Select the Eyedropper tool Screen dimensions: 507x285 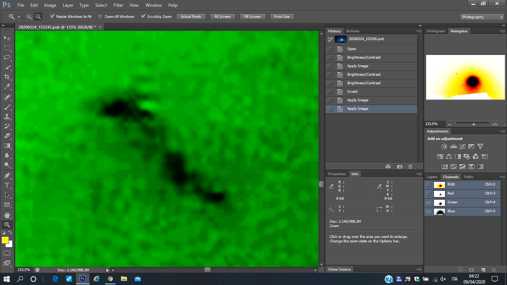7,87
